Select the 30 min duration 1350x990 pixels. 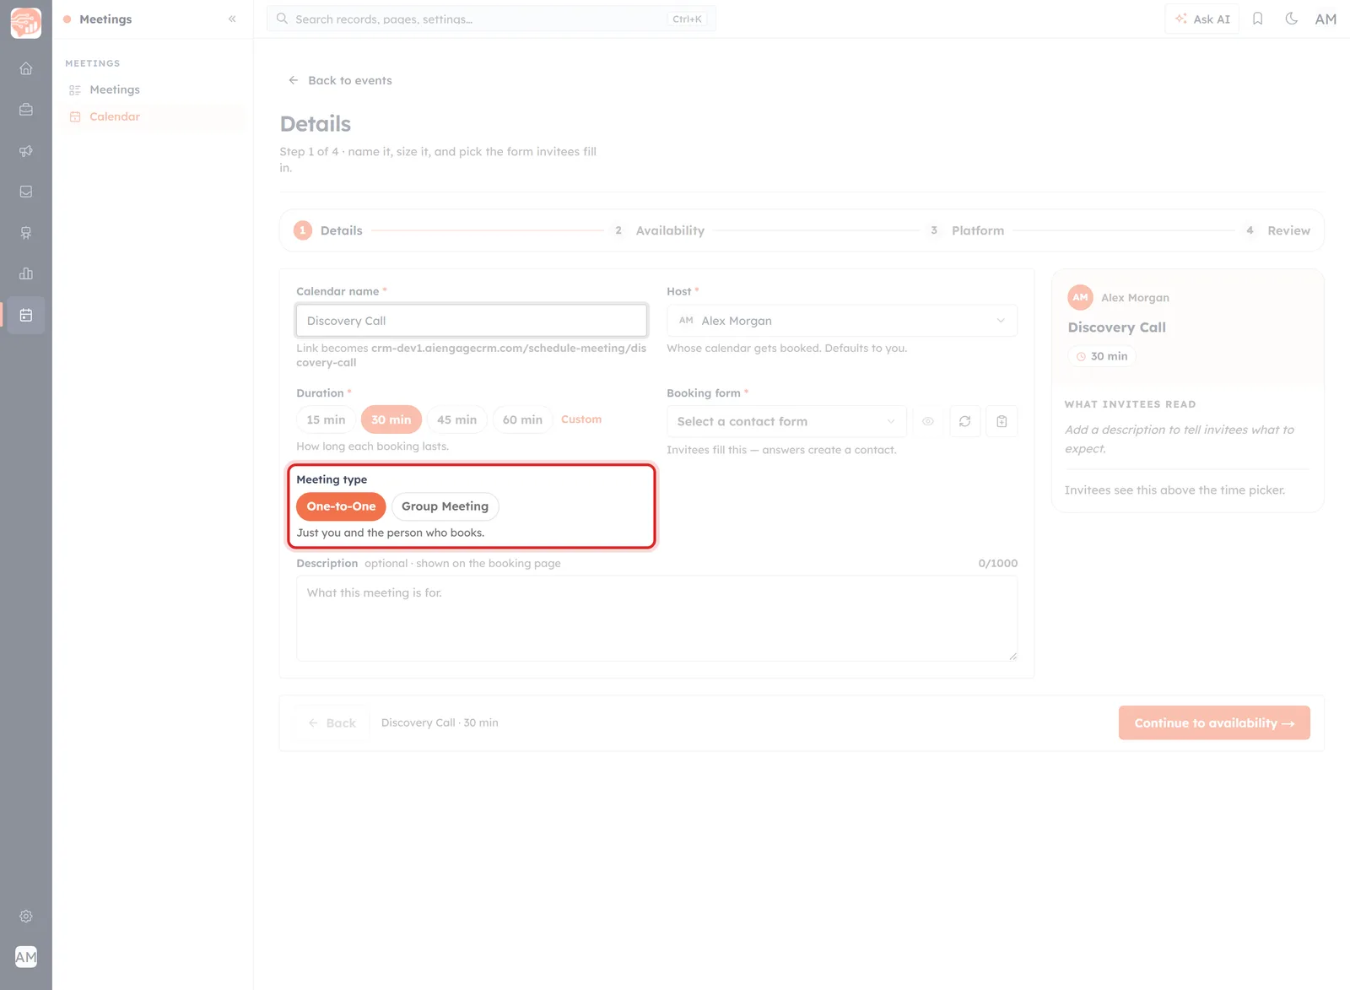click(x=391, y=419)
